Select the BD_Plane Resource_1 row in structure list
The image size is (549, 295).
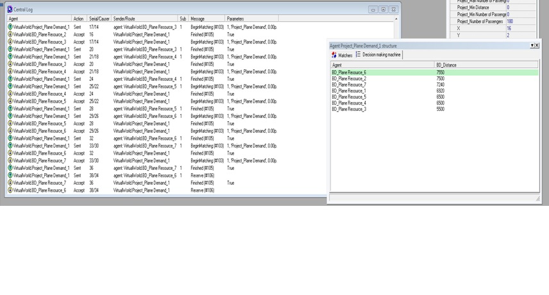point(434,90)
